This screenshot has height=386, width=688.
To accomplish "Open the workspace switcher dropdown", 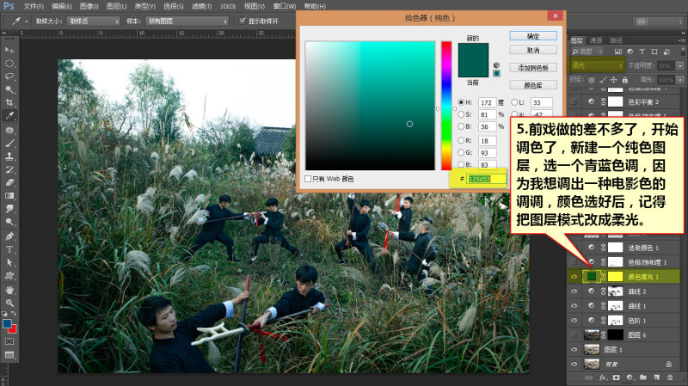I will (658, 21).
